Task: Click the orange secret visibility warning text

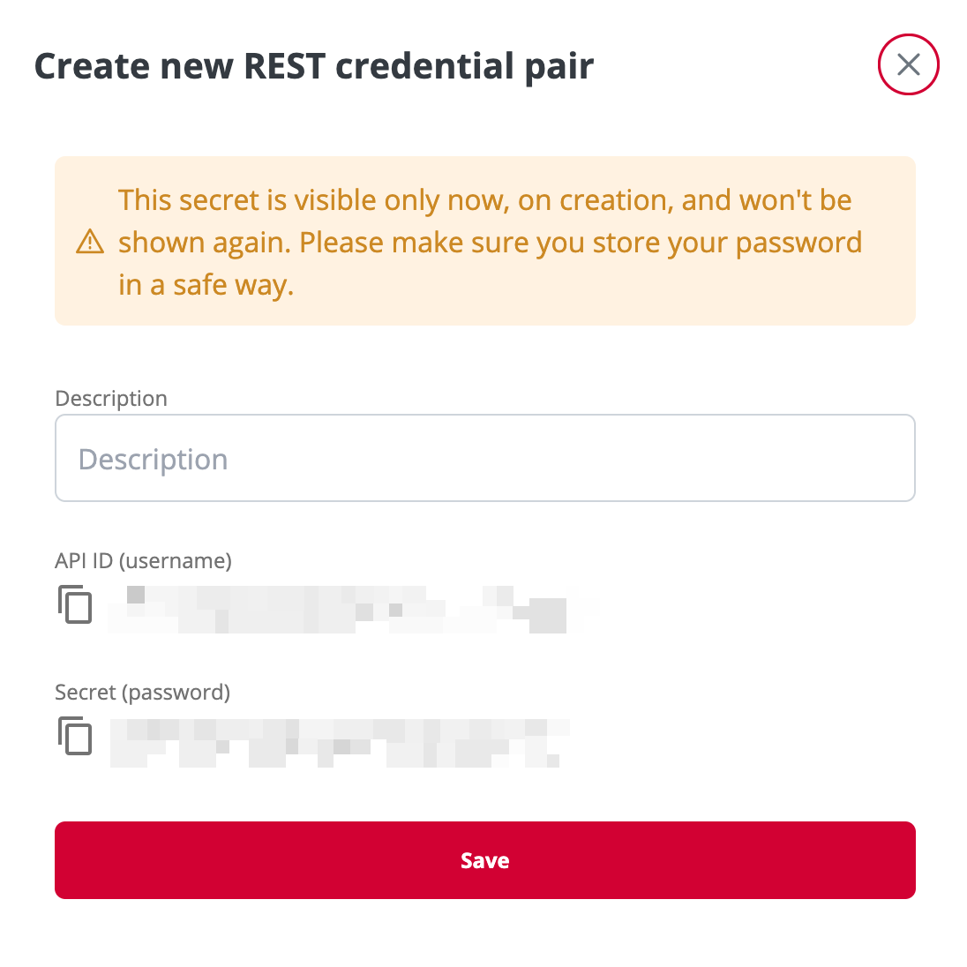Action: point(490,242)
